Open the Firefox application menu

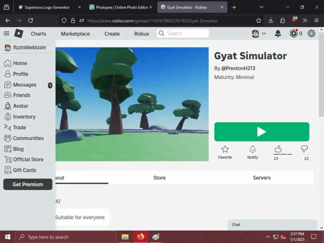point(316,21)
